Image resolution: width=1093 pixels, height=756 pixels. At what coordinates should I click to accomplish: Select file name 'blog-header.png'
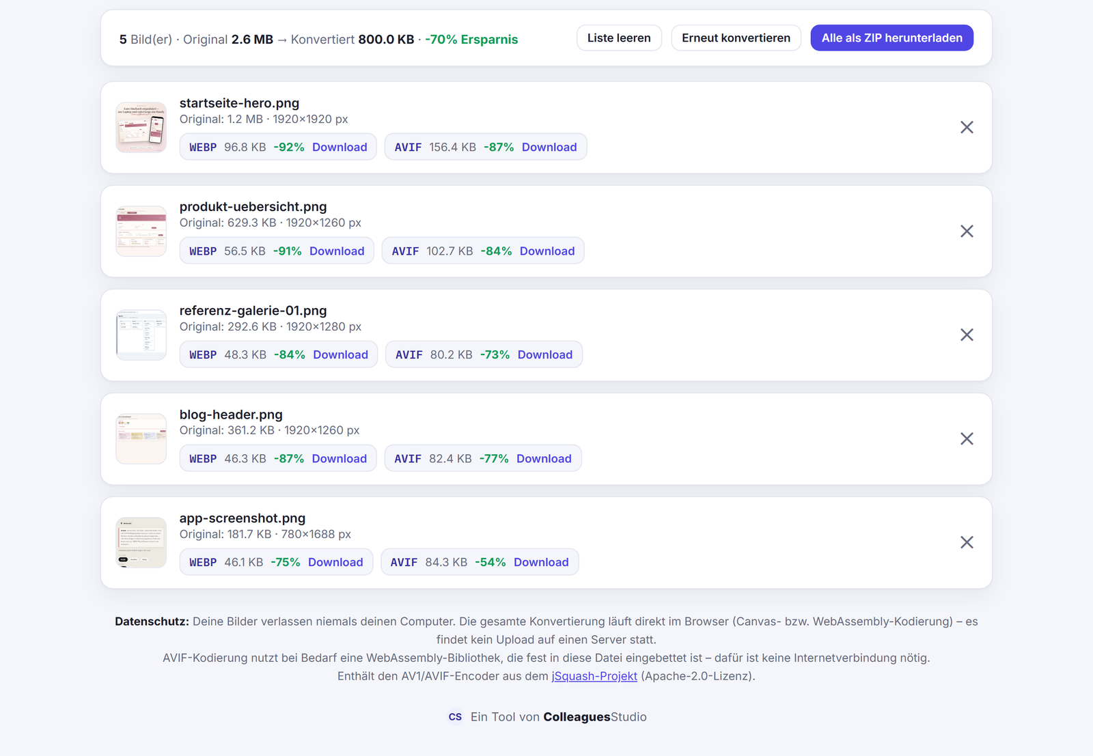tap(231, 415)
